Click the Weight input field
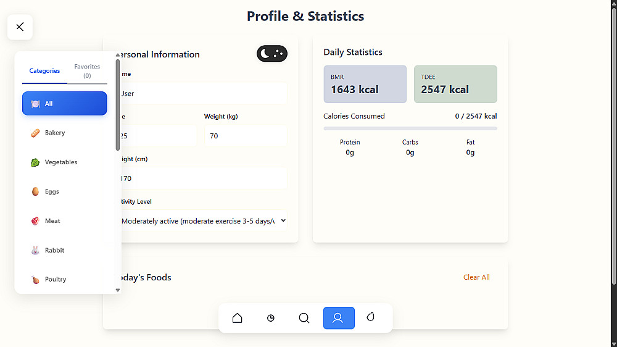The image size is (617, 347). tap(245, 136)
